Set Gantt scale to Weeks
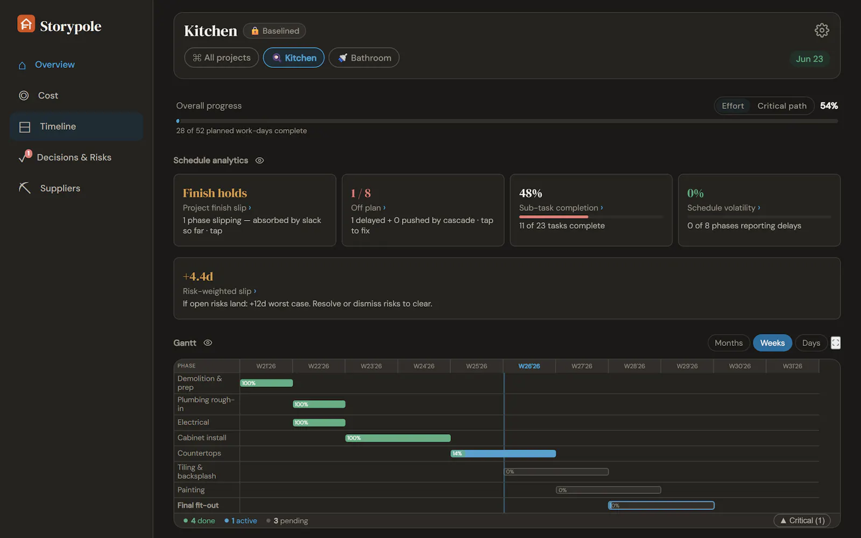 click(772, 343)
